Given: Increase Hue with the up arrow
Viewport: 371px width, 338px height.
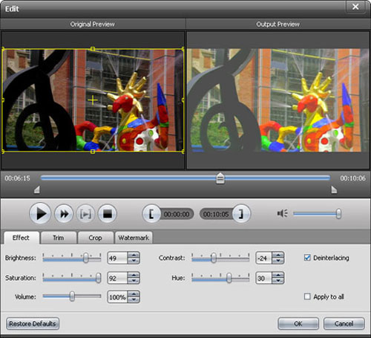Looking at the screenshot, I should [278, 275].
